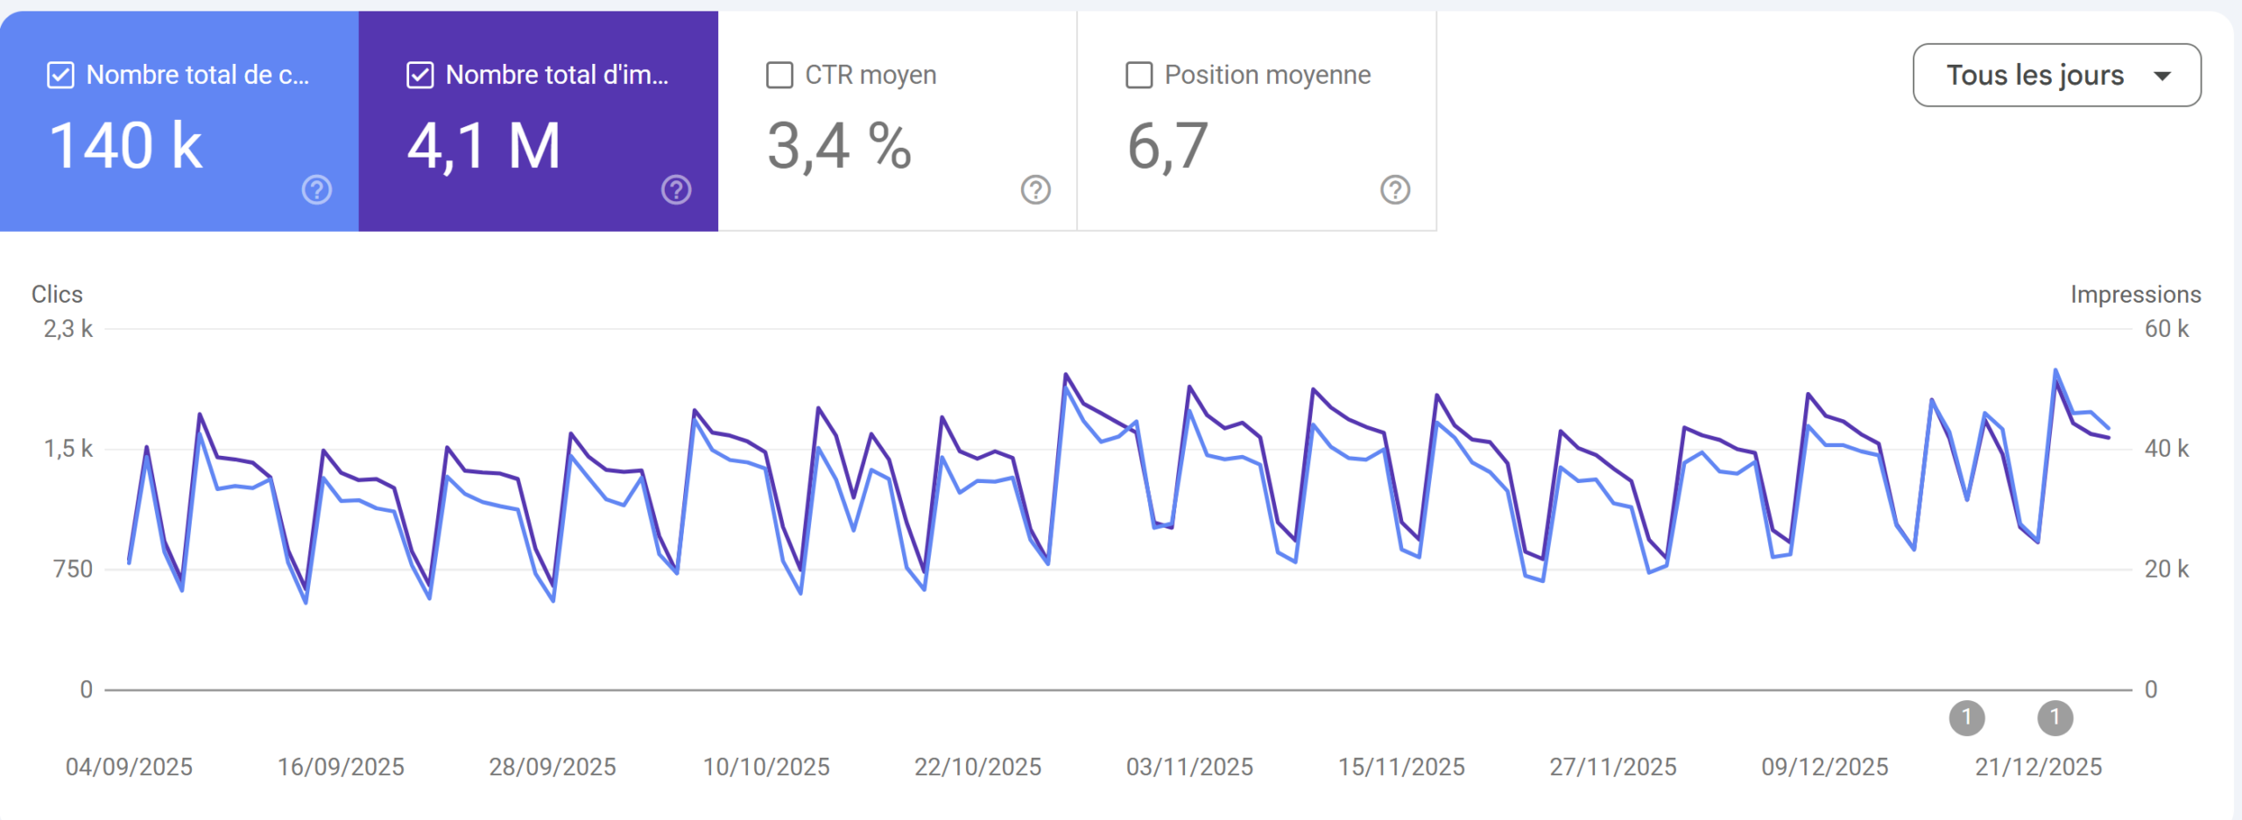Tick the Position moyenne checkbox
This screenshot has height=820, width=2242.
[x=1139, y=75]
